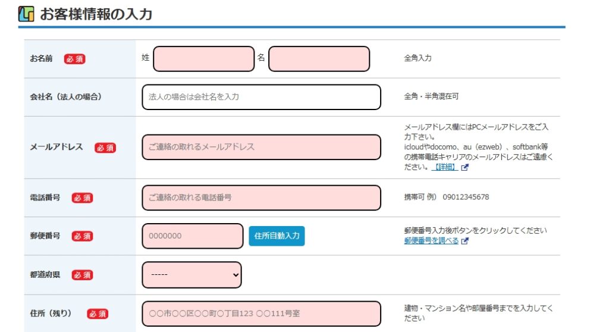The height and width of the screenshot is (332, 609).
Task: Click the 郵便番号 postal code field
Action: [x=192, y=236]
